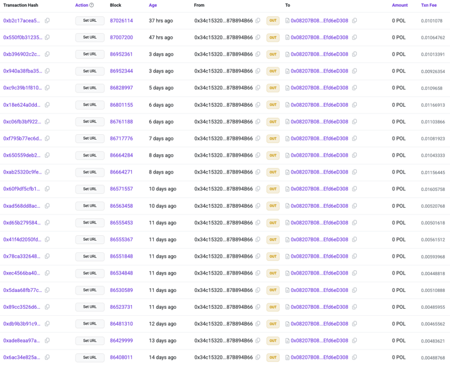450x365 pixels.
Task: Click contract icon in block 86801155 row
Action: coord(287,105)
